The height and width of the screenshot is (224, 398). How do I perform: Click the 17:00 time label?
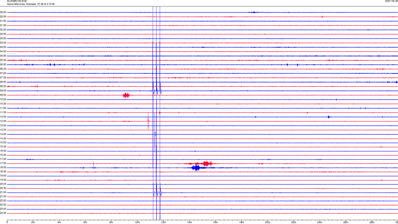pyautogui.click(x=3, y=159)
